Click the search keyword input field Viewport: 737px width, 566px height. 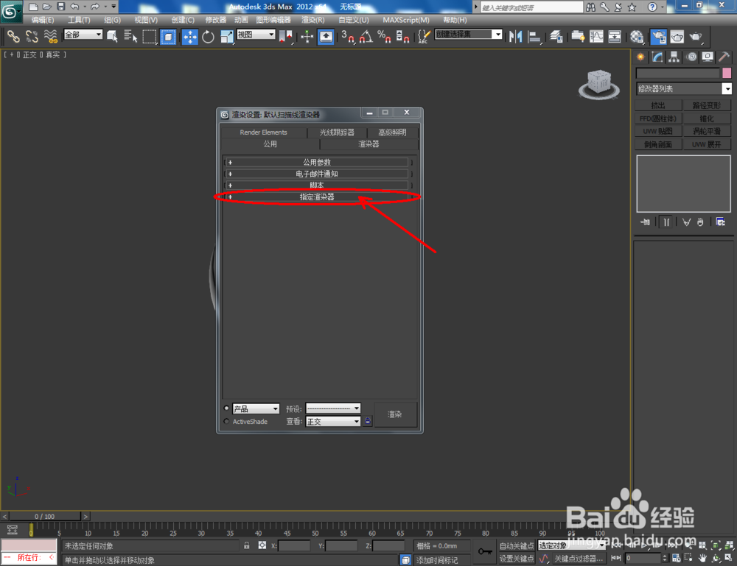(x=531, y=7)
